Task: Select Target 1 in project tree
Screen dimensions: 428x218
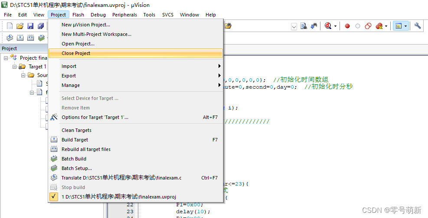Action: click(37, 67)
